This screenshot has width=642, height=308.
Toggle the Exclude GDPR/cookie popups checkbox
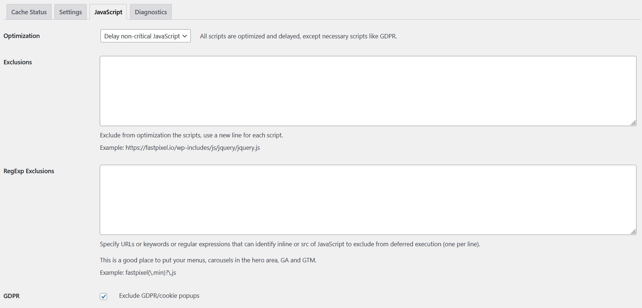103,296
